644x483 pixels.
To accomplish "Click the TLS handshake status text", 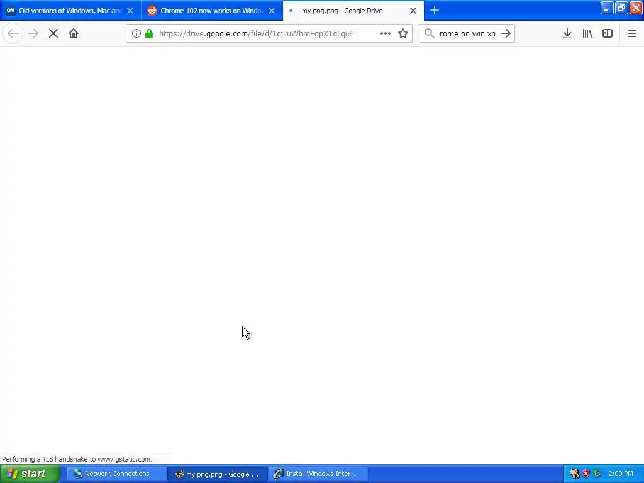I will pos(79,459).
